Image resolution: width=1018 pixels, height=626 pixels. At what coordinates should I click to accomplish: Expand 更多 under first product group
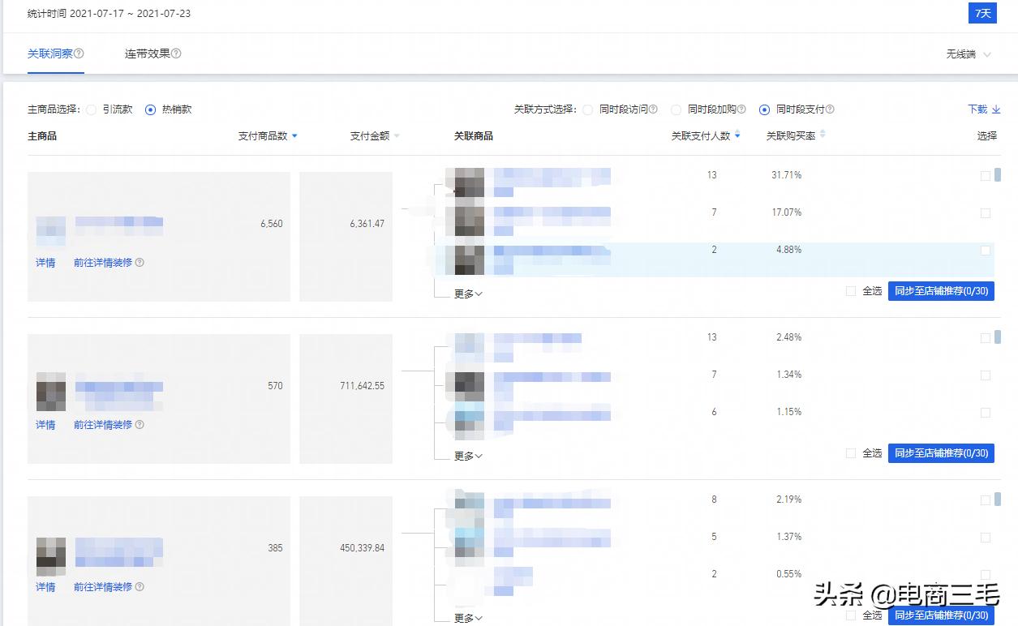(468, 294)
